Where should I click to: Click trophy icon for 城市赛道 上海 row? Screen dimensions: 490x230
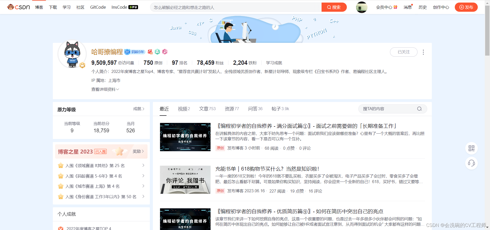[x=61, y=186]
